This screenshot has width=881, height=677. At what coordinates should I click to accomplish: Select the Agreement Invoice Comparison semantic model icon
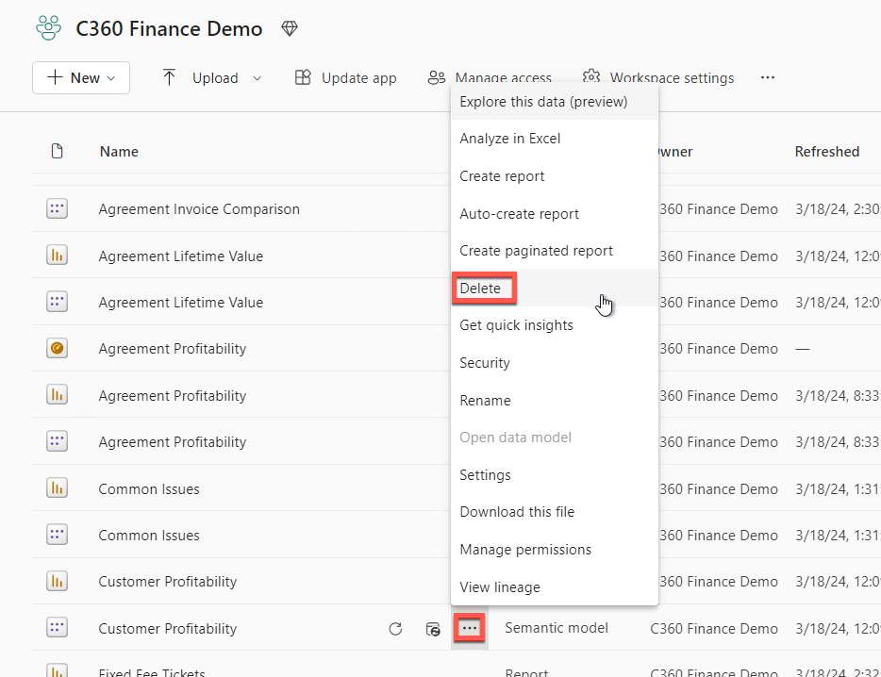[58, 208]
